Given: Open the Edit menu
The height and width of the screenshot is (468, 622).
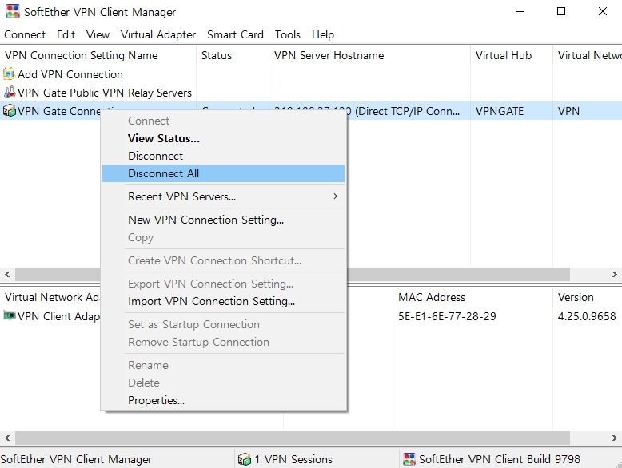Looking at the screenshot, I should tap(66, 34).
